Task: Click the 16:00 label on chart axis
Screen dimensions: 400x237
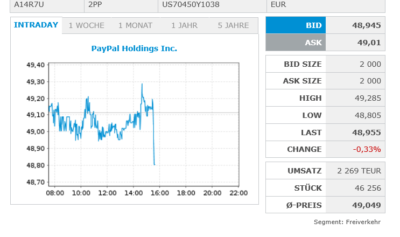Action: [x=160, y=193]
